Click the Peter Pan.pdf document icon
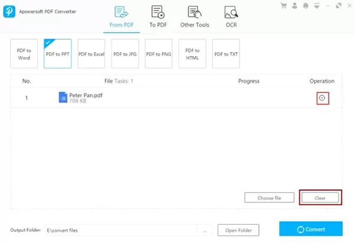 [63, 98]
